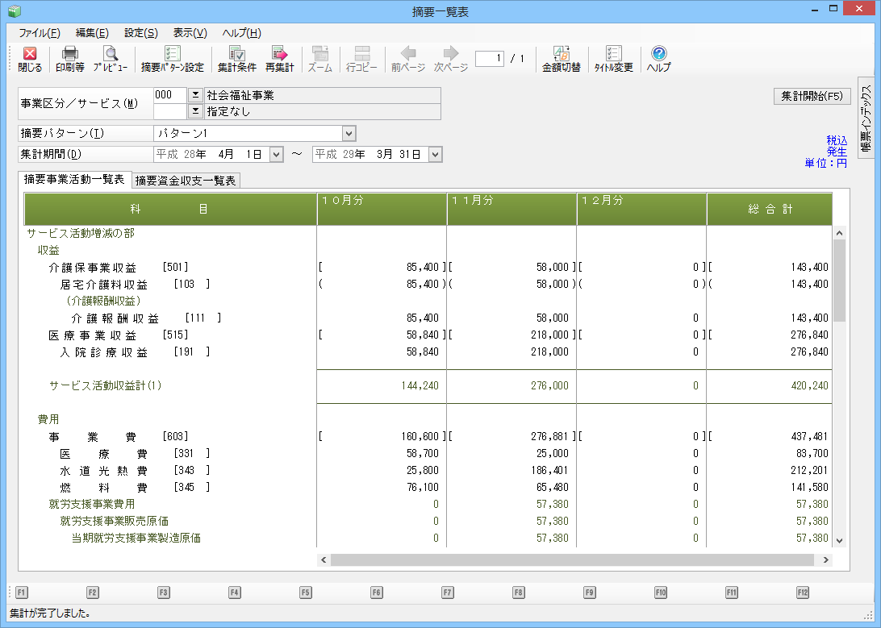881x628 pixels.
Task: Open the タイトル変更 toolbar icon
Action: point(614,59)
